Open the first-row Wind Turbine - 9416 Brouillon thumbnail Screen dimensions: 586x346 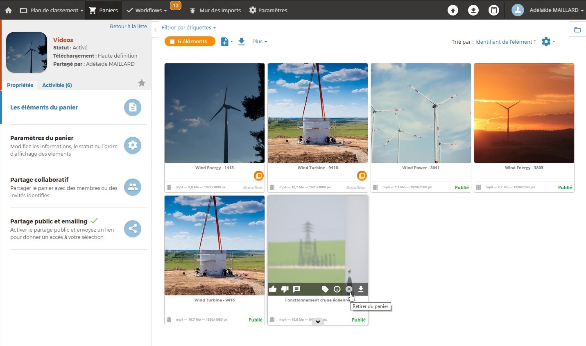[x=318, y=113]
